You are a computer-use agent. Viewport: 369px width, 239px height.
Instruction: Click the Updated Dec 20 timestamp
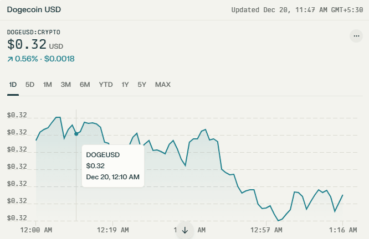297,10
